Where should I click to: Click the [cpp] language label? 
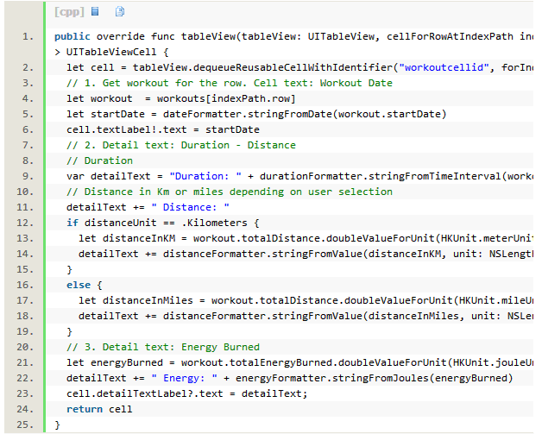click(x=69, y=12)
